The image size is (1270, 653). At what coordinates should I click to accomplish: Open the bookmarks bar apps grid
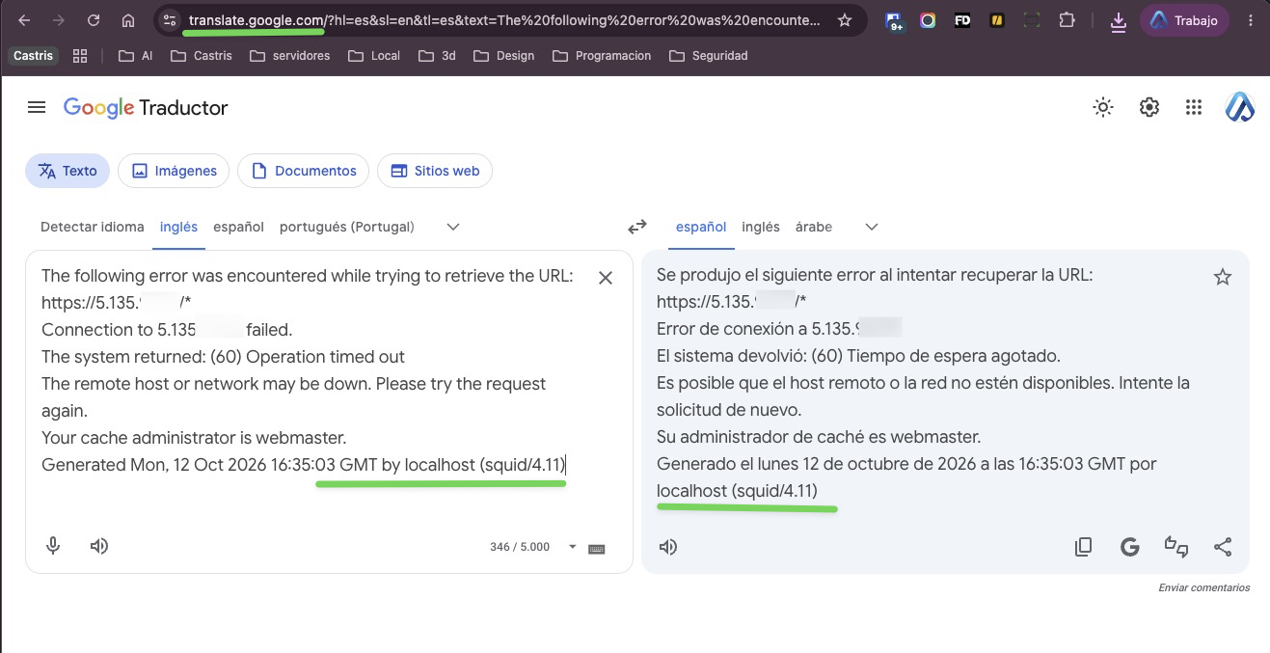80,56
